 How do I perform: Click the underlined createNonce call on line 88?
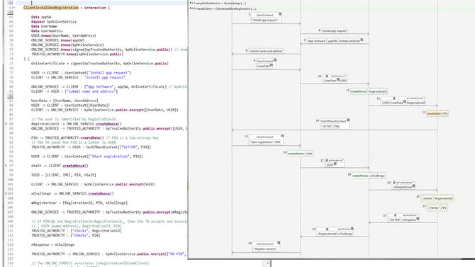[x=107, y=124]
